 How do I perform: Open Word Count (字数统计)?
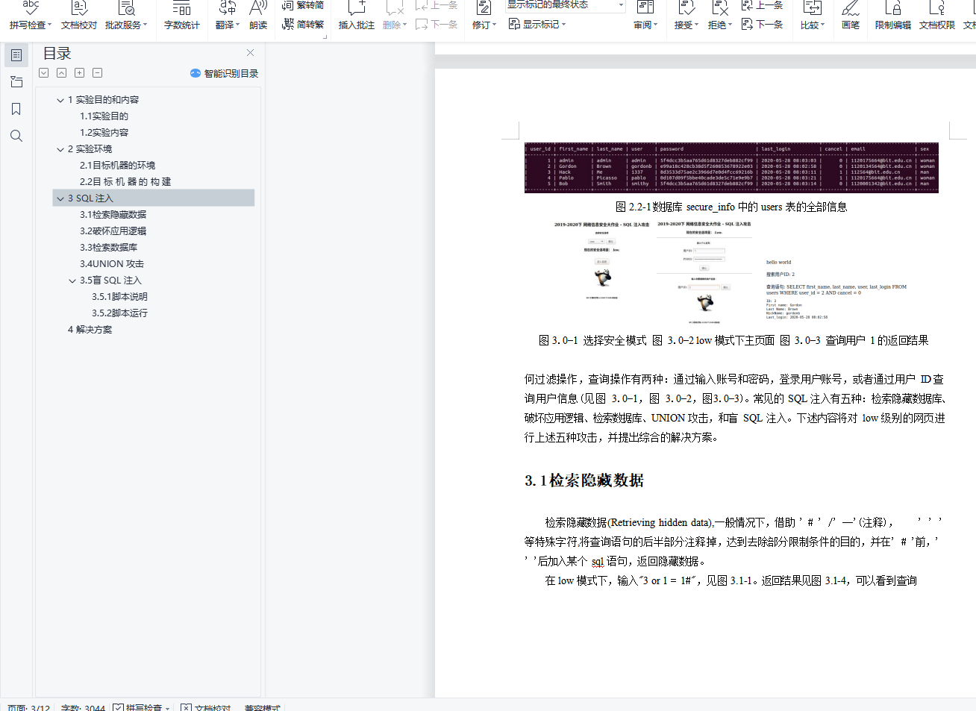coord(182,16)
